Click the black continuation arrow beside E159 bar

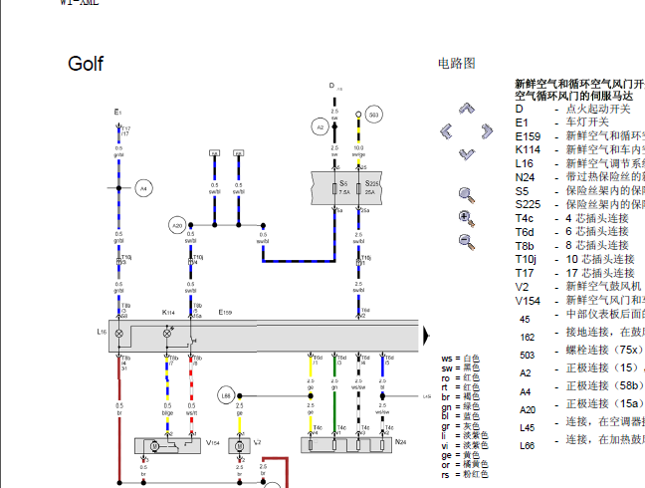[427, 337]
